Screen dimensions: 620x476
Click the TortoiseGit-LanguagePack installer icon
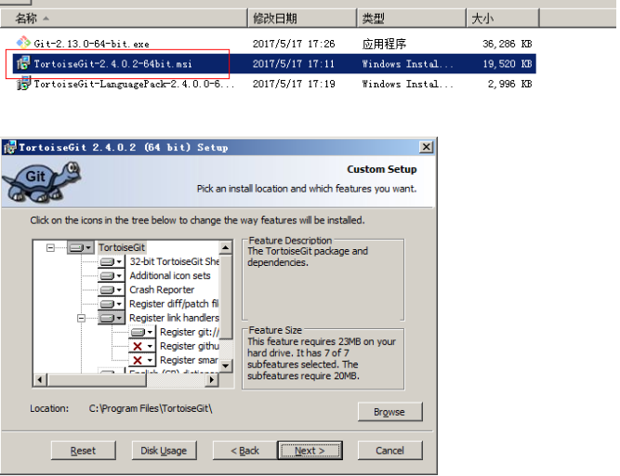(23, 84)
